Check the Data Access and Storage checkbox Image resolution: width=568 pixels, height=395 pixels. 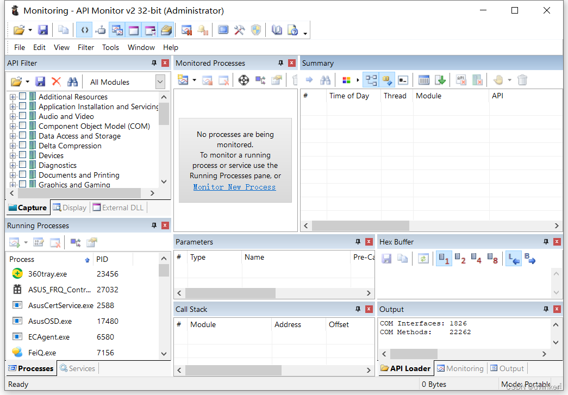(22, 135)
